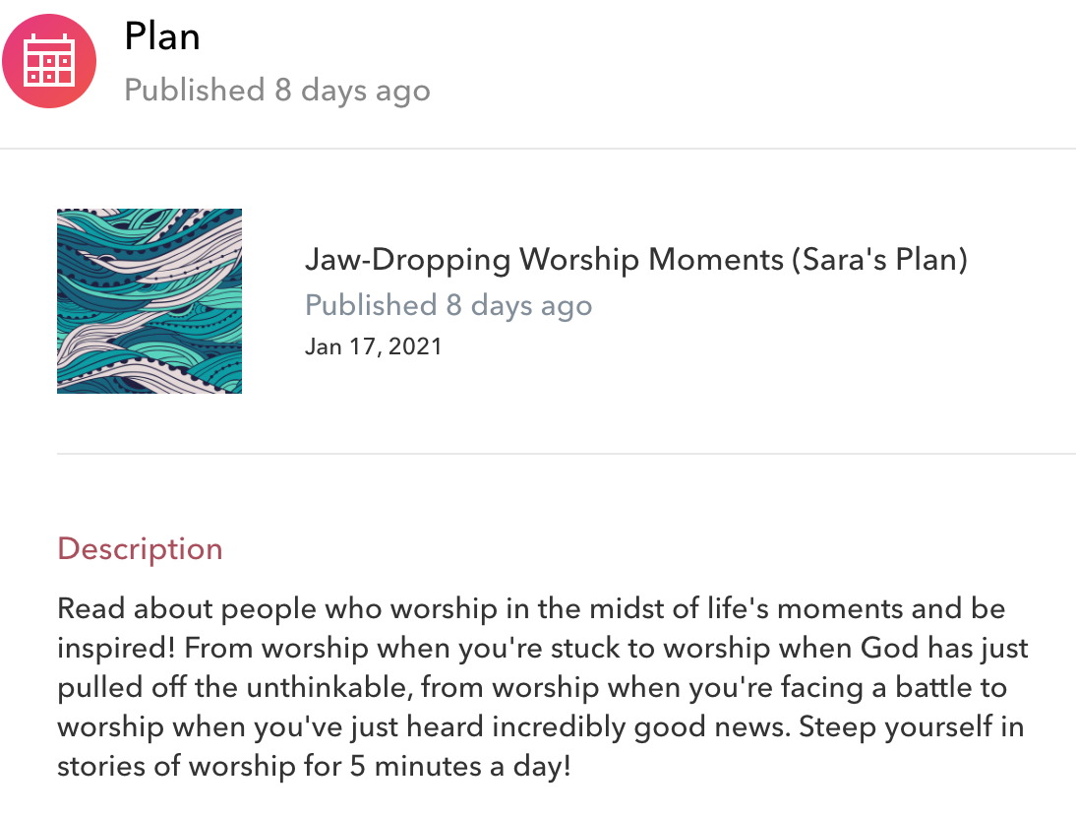
Task: Open the teal wave-pattern plan thumbnail
Action: coord(149,301)
